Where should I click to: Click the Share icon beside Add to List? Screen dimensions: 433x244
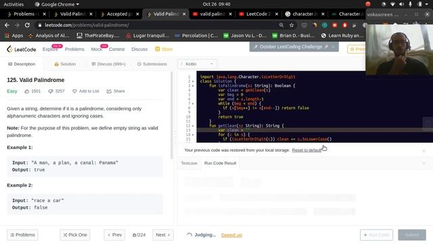[109, 91]
